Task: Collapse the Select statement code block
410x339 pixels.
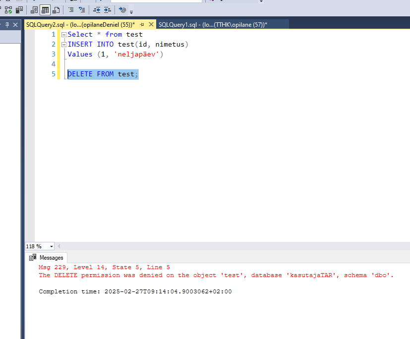Action: coord(63,35)
